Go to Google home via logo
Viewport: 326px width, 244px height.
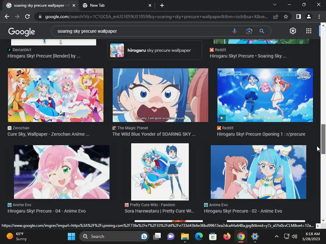[x=22, y=31]
